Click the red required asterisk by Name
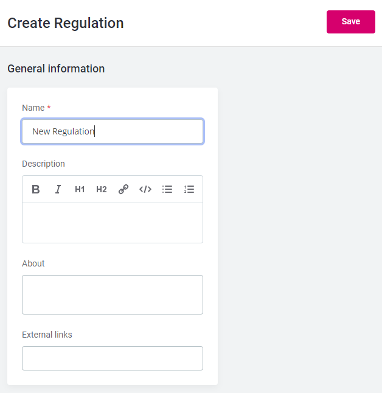 pos(49,108)
